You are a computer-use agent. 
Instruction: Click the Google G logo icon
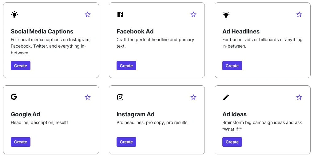[x=14, y=97]
